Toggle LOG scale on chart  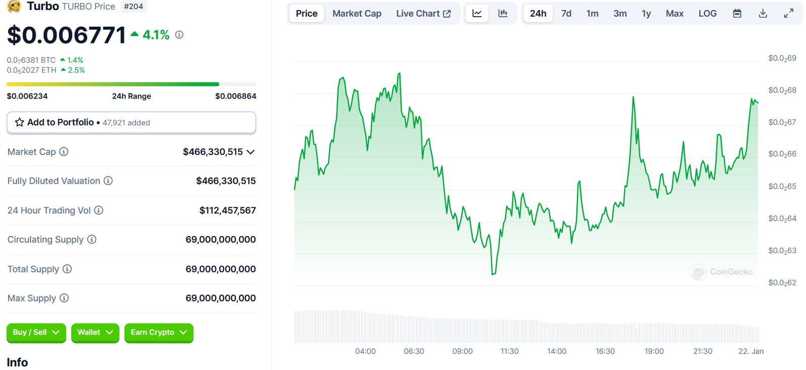(707, 14)
